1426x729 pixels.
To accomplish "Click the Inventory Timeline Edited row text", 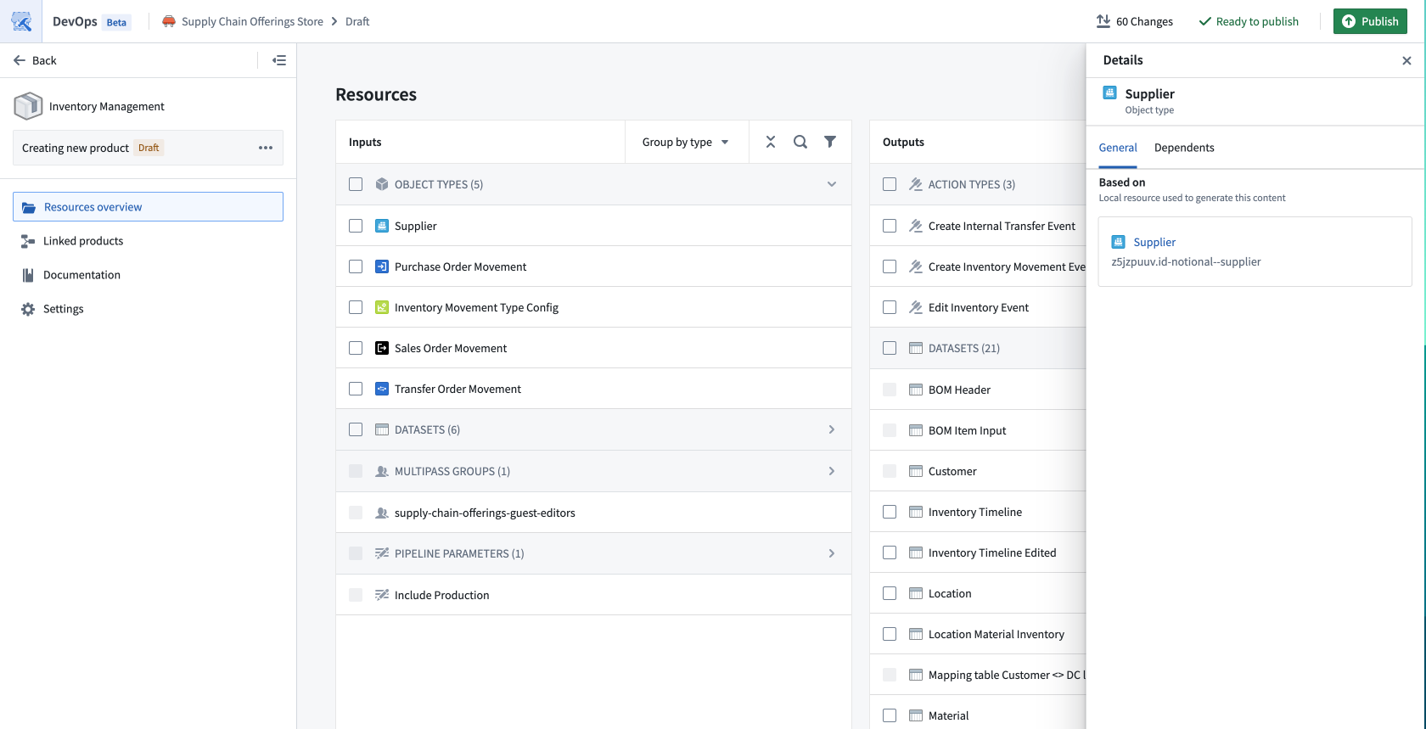I will 992,552.
